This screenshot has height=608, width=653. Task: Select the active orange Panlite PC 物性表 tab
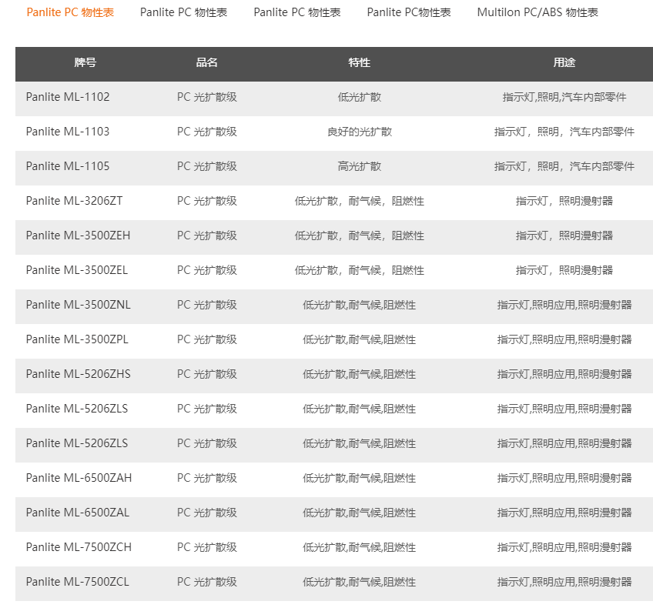(x=70, y=12)
